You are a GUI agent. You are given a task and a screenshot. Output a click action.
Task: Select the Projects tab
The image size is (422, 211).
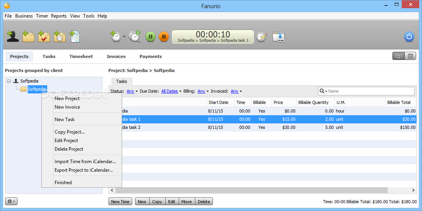(20, 56)
